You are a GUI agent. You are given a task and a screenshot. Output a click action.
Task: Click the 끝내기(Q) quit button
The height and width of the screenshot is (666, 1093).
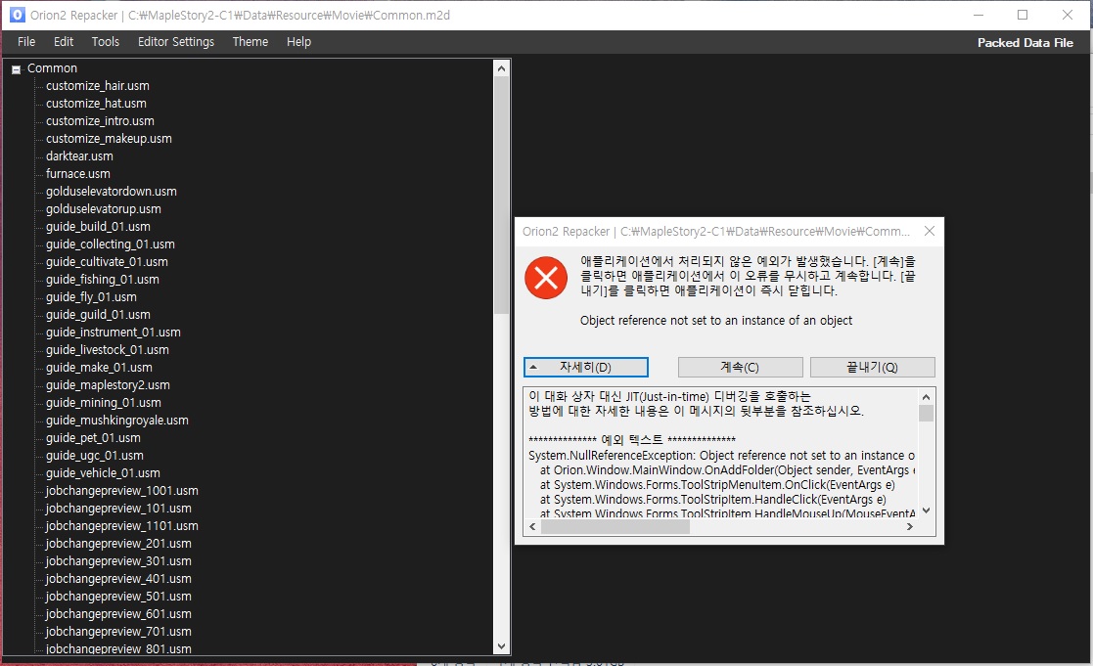[872, 367]
